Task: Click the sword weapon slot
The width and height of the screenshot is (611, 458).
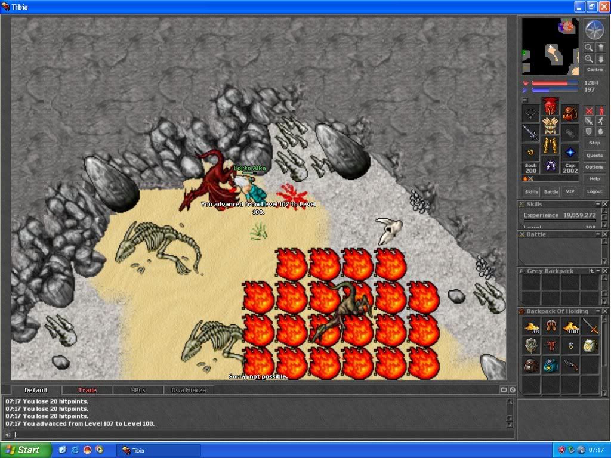Action: (530, 133)
